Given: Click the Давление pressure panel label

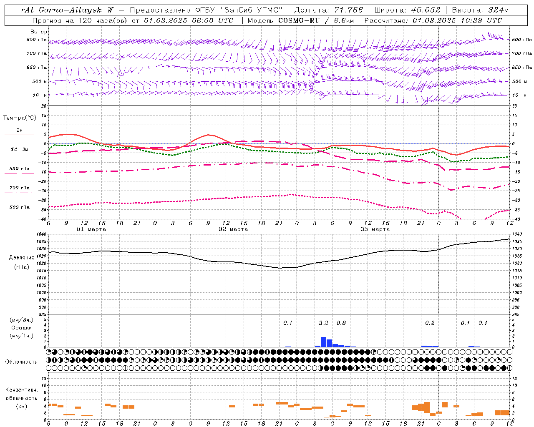Looking at the screenshot, I should [x=22, y=258].
